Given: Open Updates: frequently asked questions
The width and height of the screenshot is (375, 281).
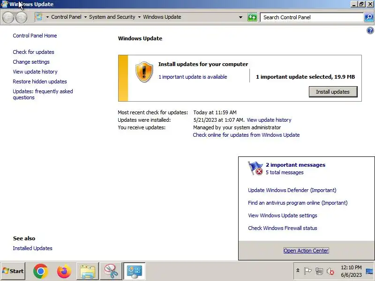Looking at the screenshot, I should (x=43, y=95).
